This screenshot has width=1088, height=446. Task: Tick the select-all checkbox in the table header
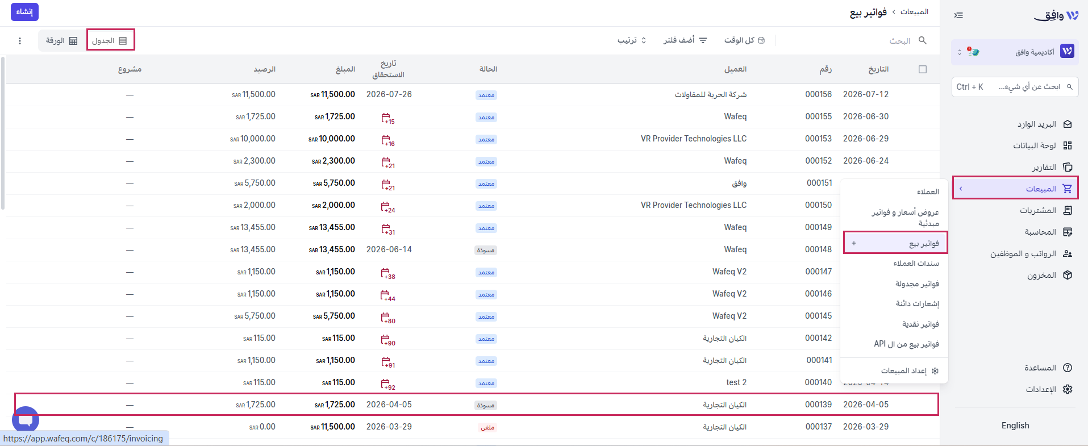pos(923,69)
